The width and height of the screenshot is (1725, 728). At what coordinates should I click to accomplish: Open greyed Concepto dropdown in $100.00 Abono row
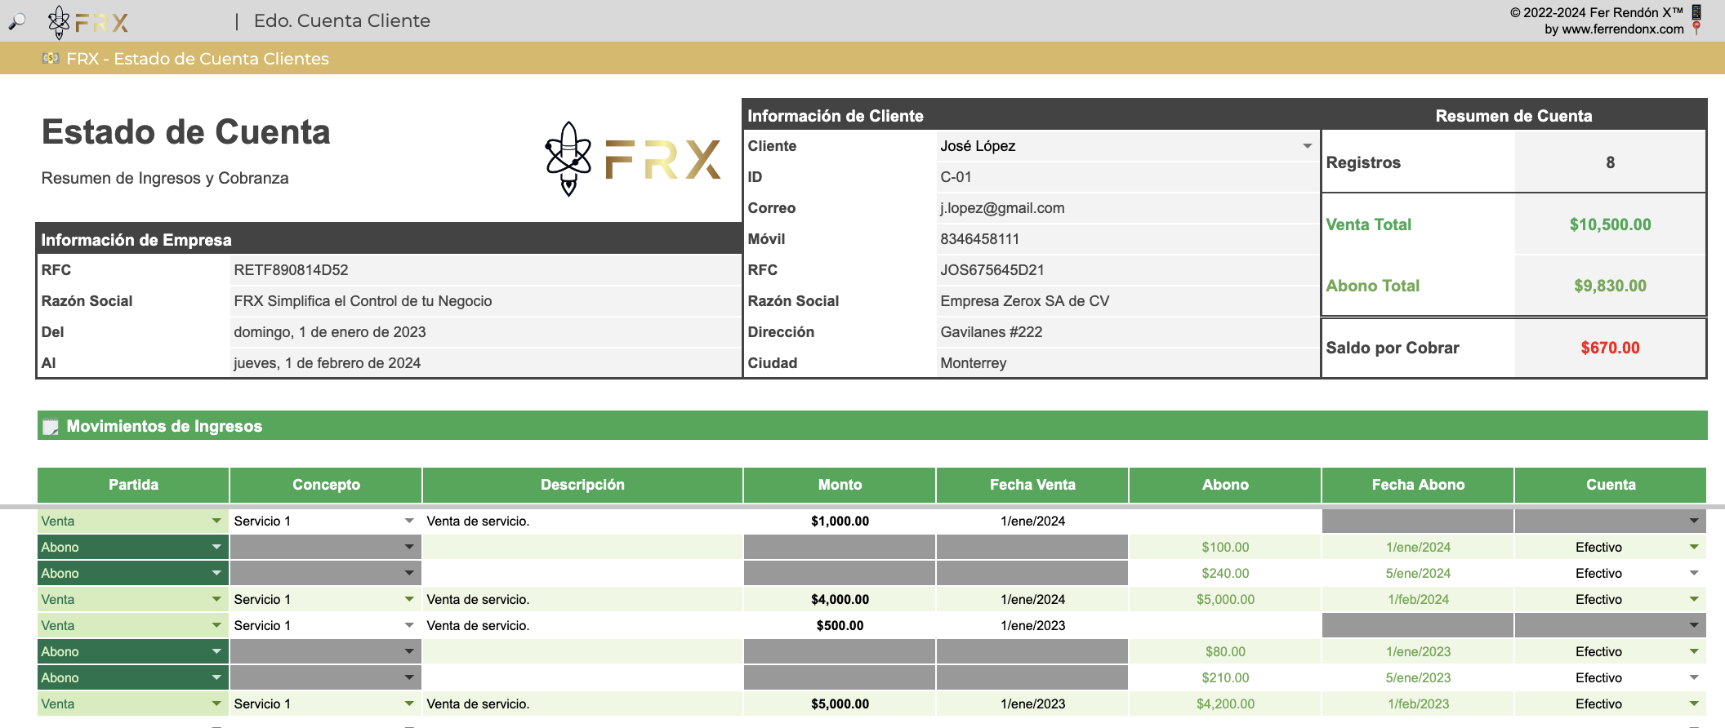coord(409,547)
